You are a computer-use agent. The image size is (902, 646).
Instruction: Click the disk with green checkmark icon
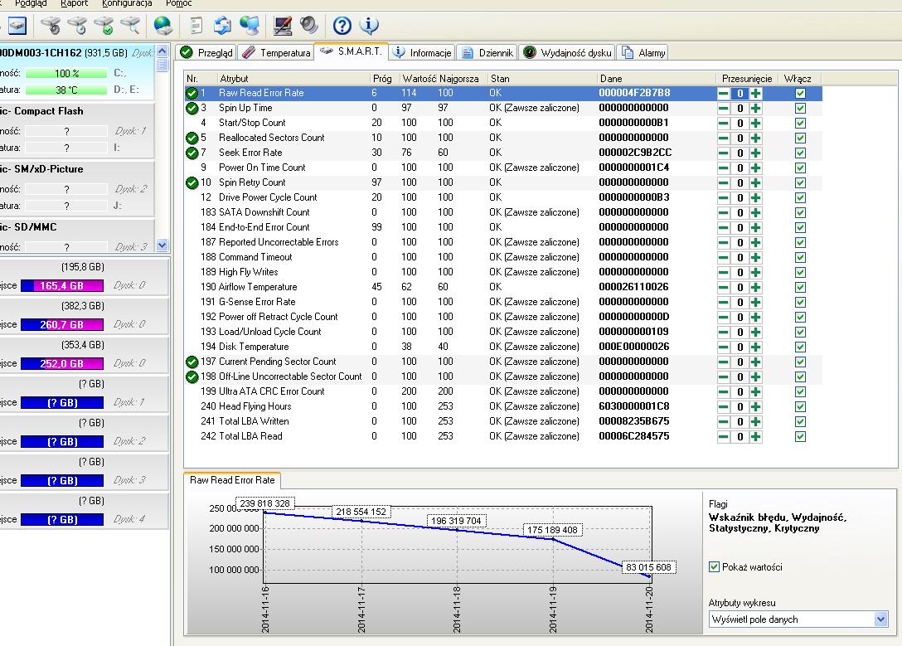pos(104,26)
